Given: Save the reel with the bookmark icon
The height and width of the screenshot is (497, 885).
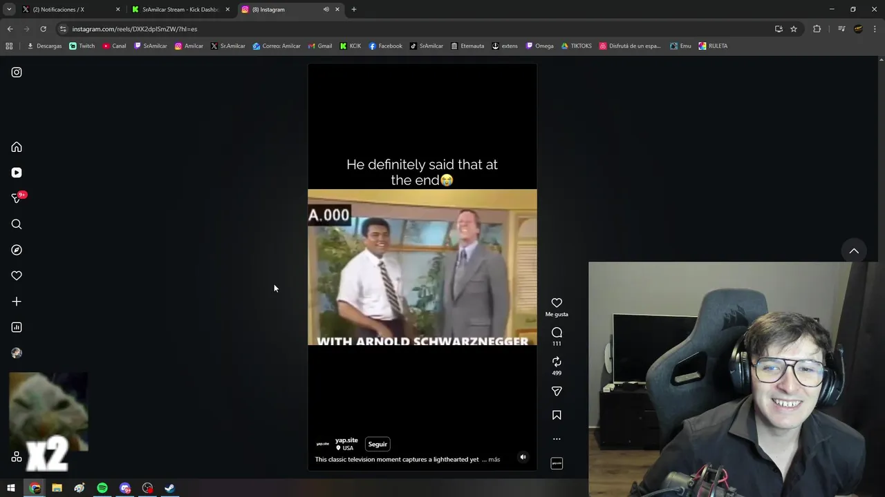Looking at the screenshot, I should point(557,416).
